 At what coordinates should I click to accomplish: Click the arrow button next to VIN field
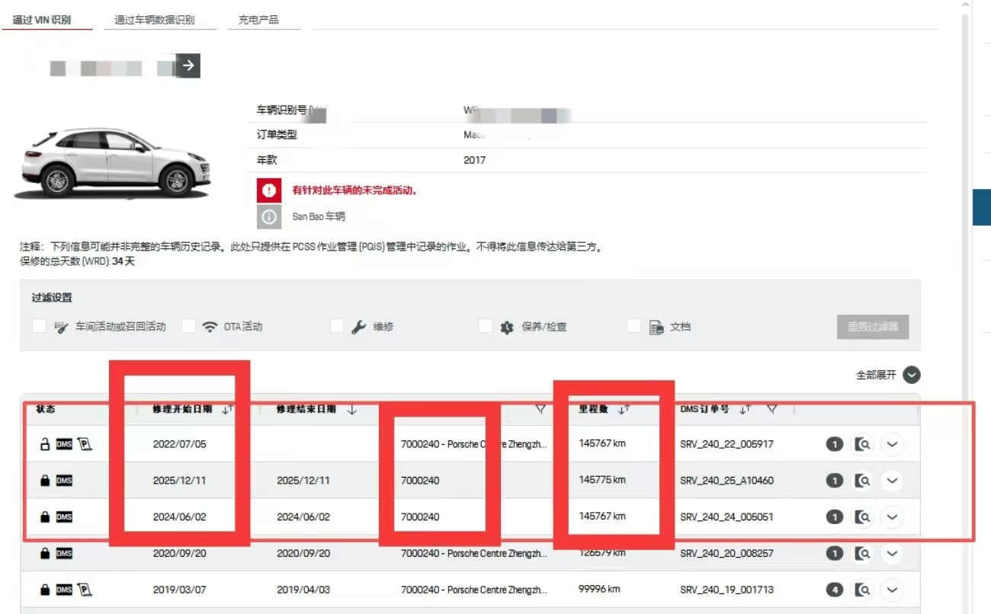[188, 66]
